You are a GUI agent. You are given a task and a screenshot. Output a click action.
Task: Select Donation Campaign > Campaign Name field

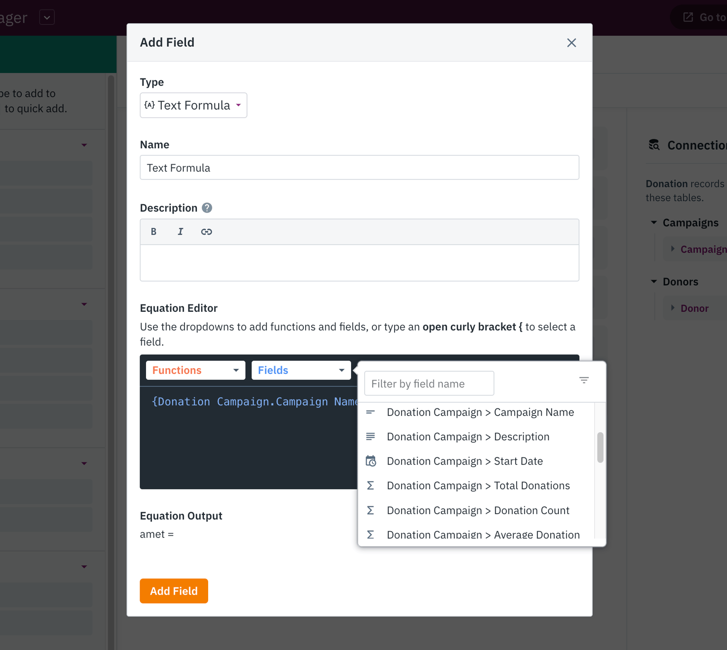pyautogui.click(x=480, y=412)
